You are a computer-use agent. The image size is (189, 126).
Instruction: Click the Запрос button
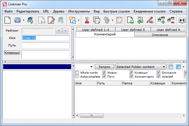click(x=104, y=67)
